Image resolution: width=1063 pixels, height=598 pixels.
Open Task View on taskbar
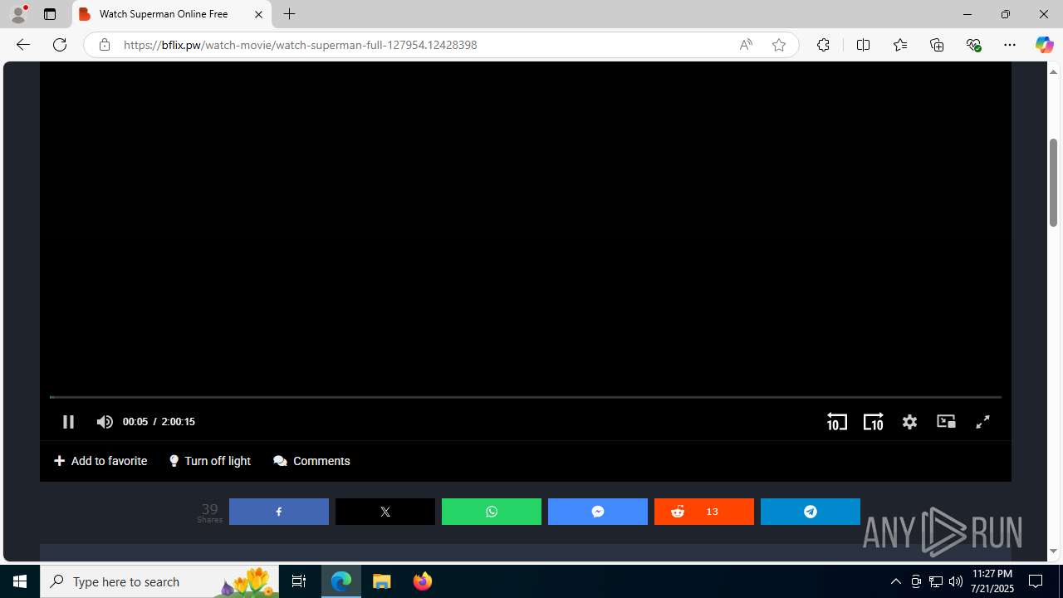[299, 581]
